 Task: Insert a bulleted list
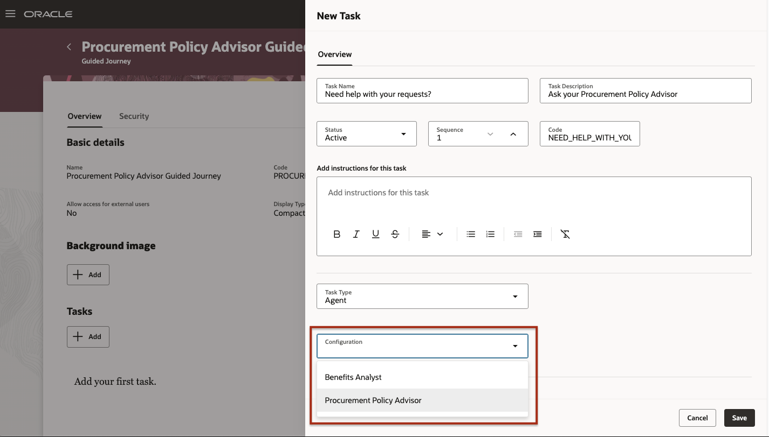[471, 234]
